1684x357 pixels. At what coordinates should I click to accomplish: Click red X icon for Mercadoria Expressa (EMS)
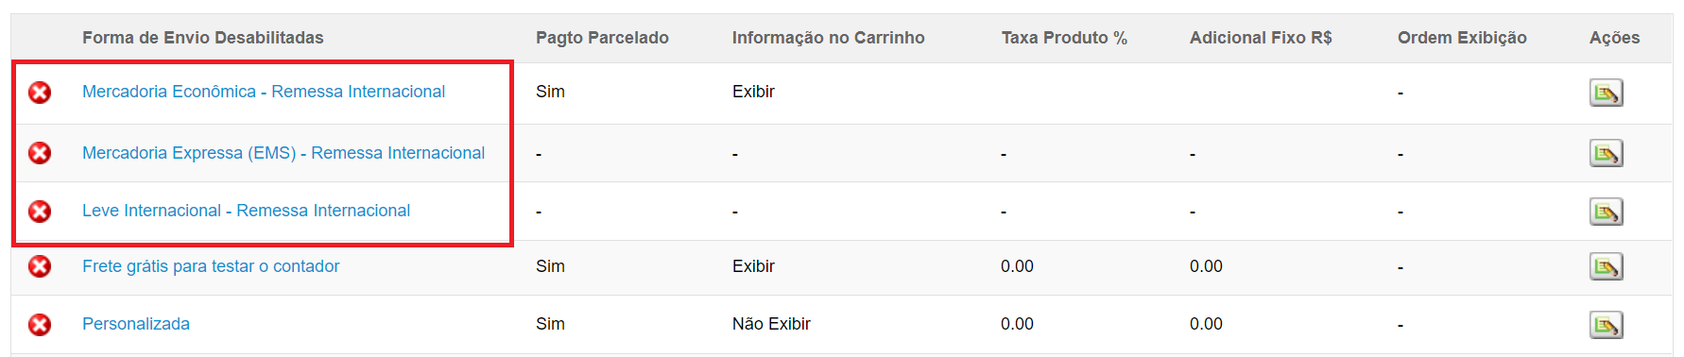tap(40, 153)
